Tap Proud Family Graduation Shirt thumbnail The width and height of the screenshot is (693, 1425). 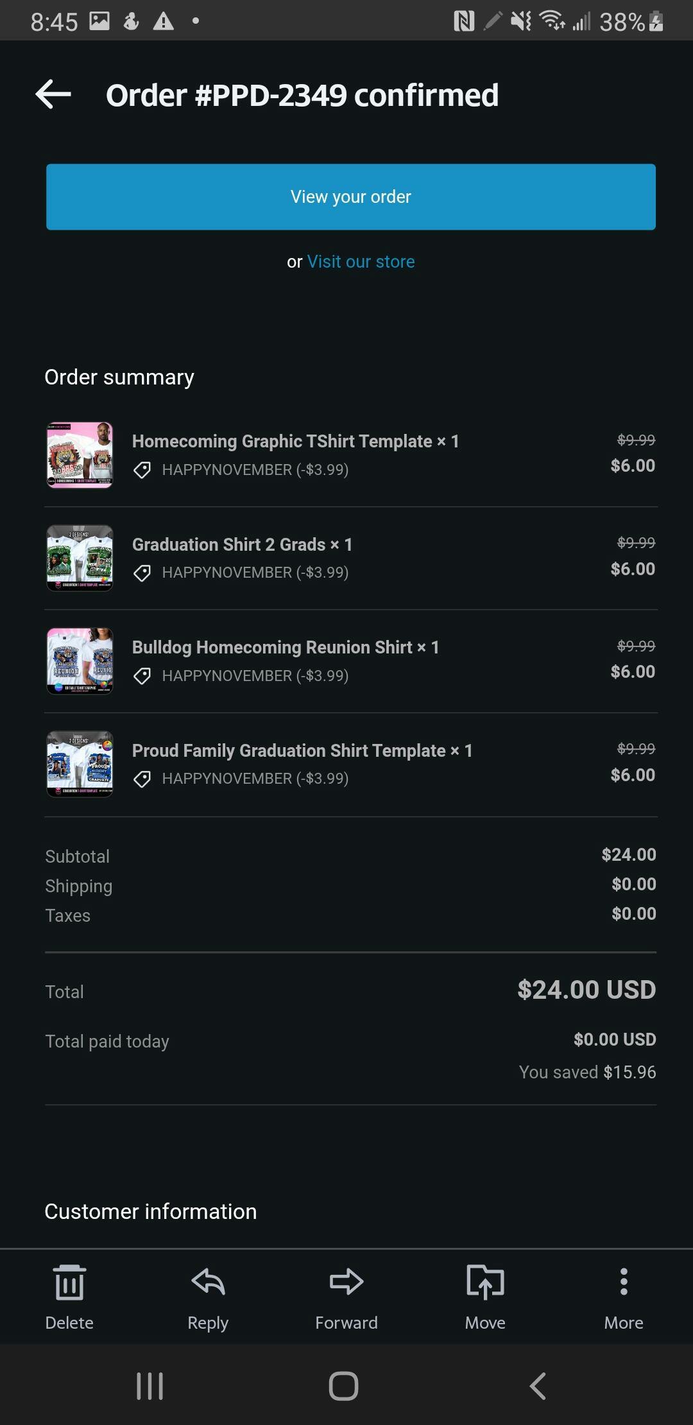(x=80, y=764)
